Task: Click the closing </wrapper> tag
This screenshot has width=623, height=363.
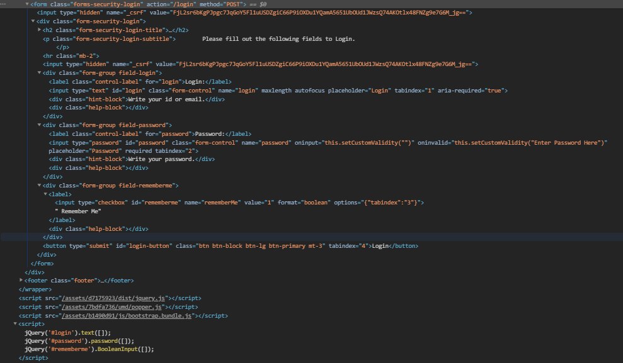Action: [35, 289]
